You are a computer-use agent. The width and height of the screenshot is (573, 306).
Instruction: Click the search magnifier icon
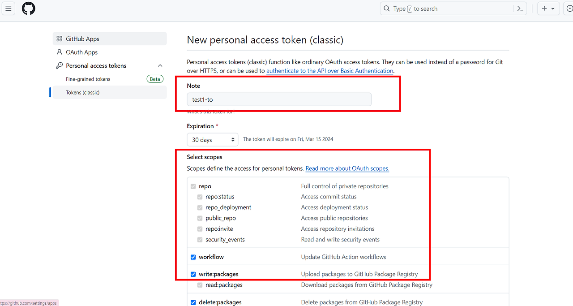coord(387,9)
